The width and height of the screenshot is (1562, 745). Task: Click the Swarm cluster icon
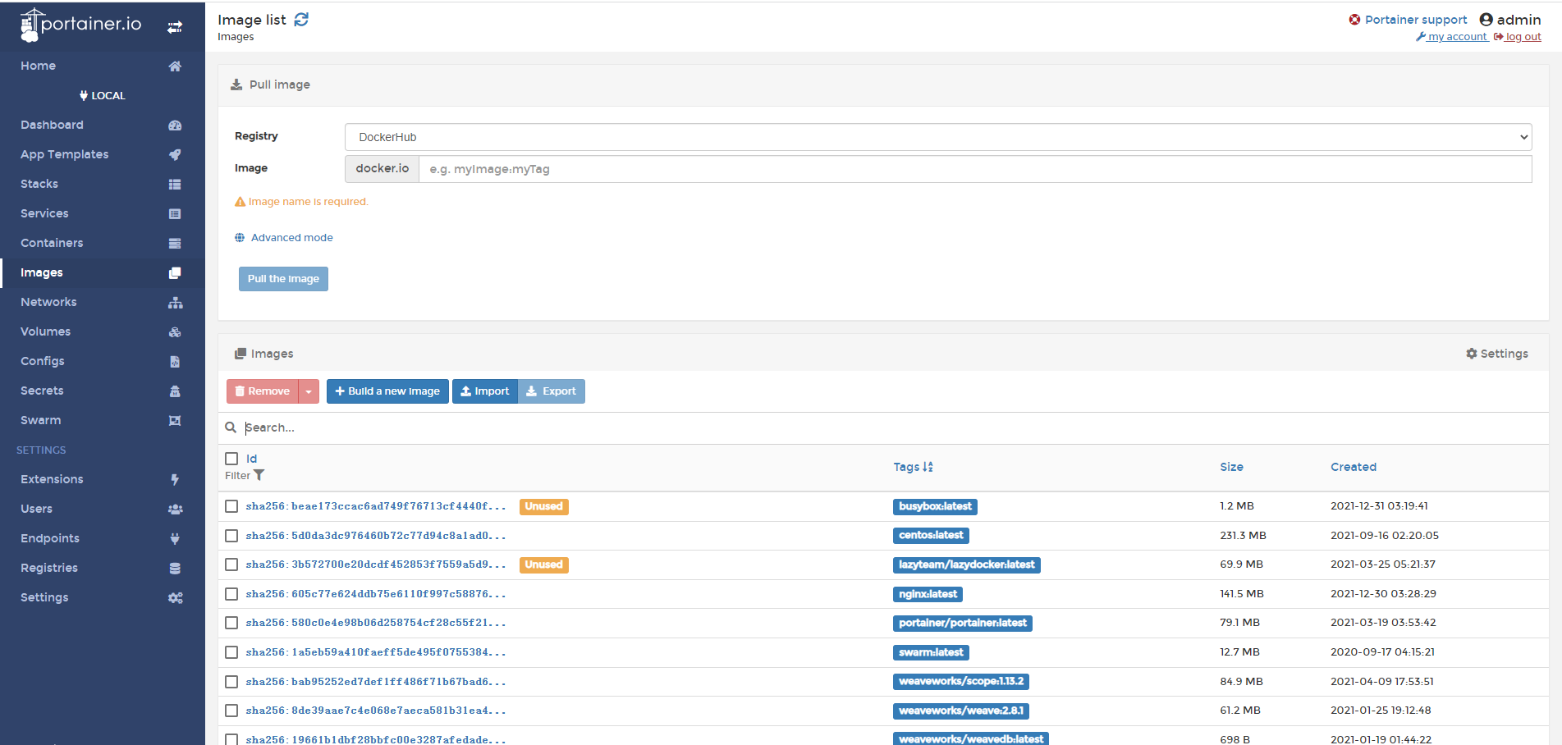click(x=175, y=421)
